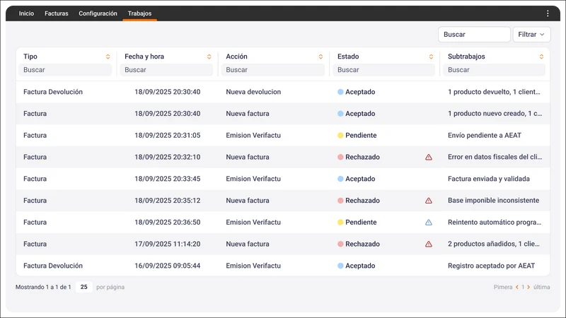The width and height of the screenshot is (566, 318).
Task: Select '2 productos añadidos, 1 clie...' cell
Action: (x=494, y=244)
